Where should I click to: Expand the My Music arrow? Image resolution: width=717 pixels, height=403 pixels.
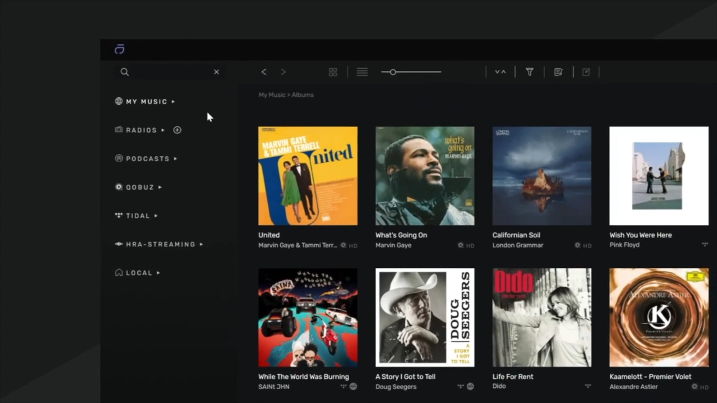(173, 101)
